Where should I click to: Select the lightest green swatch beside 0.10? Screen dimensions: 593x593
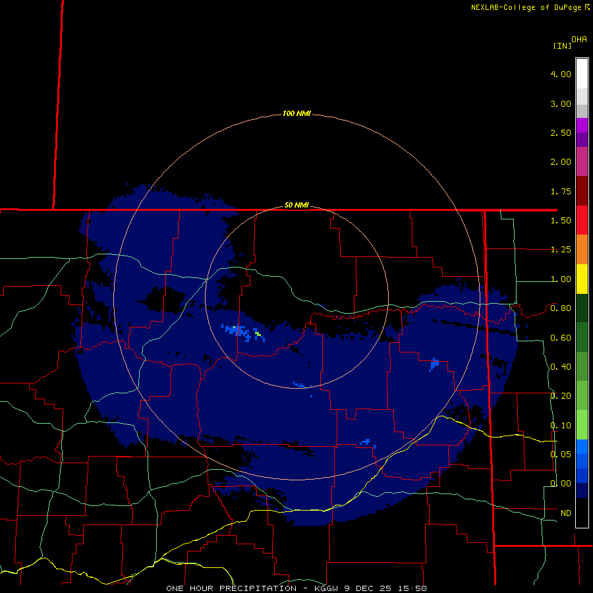[582, 425]
